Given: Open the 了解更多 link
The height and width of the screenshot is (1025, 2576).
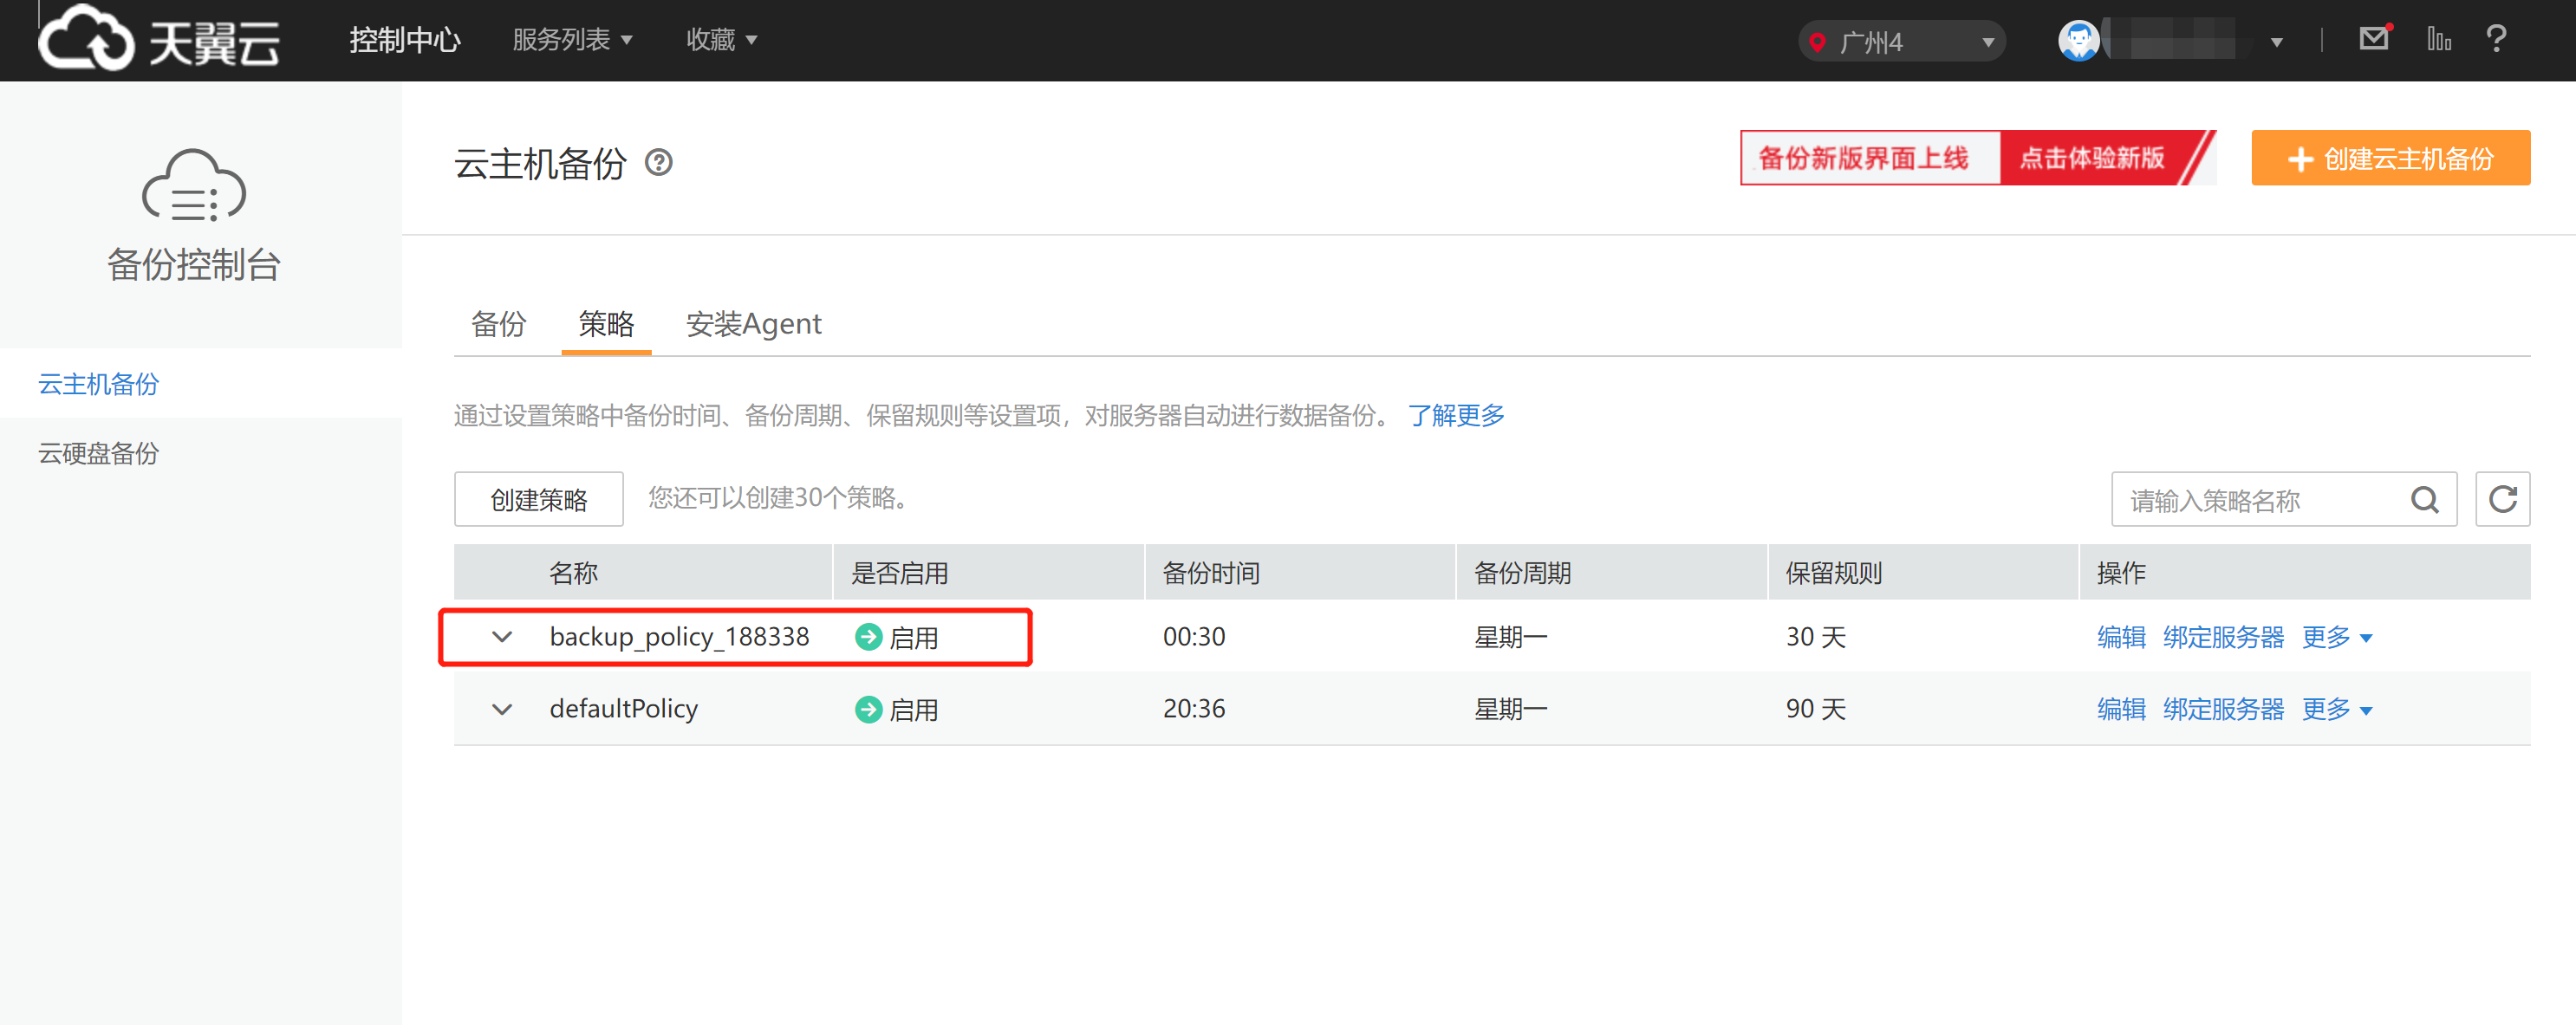Looking at the screenshot, I should pyautogui.click(x=1456, y=416).
